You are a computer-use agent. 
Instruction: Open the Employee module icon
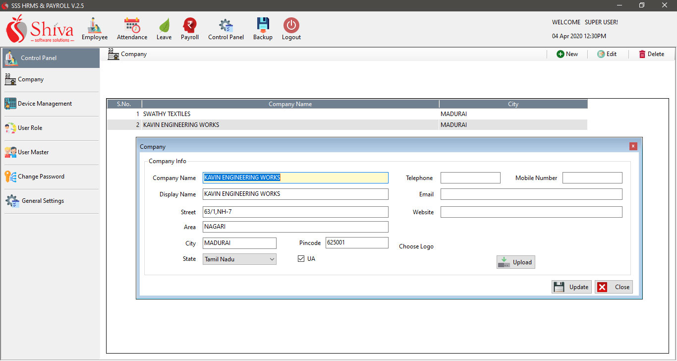tap(94, 25)
